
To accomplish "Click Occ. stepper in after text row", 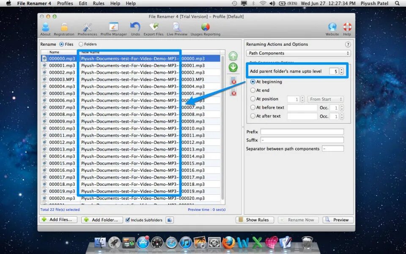I will click(342, 116).
